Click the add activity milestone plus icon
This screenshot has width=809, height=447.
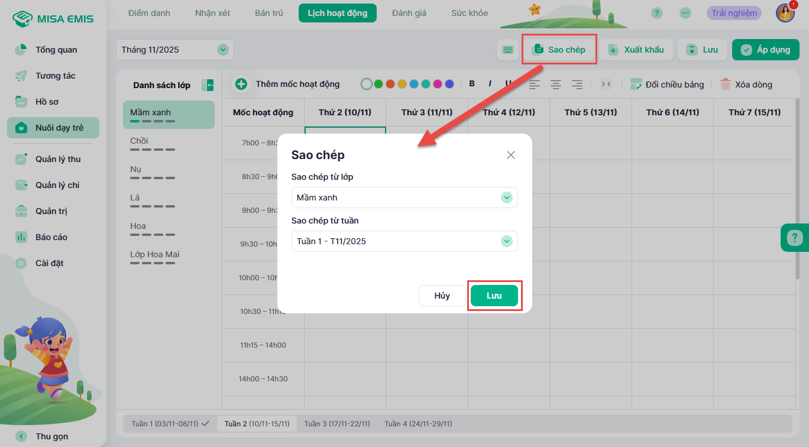coord(241,84)
